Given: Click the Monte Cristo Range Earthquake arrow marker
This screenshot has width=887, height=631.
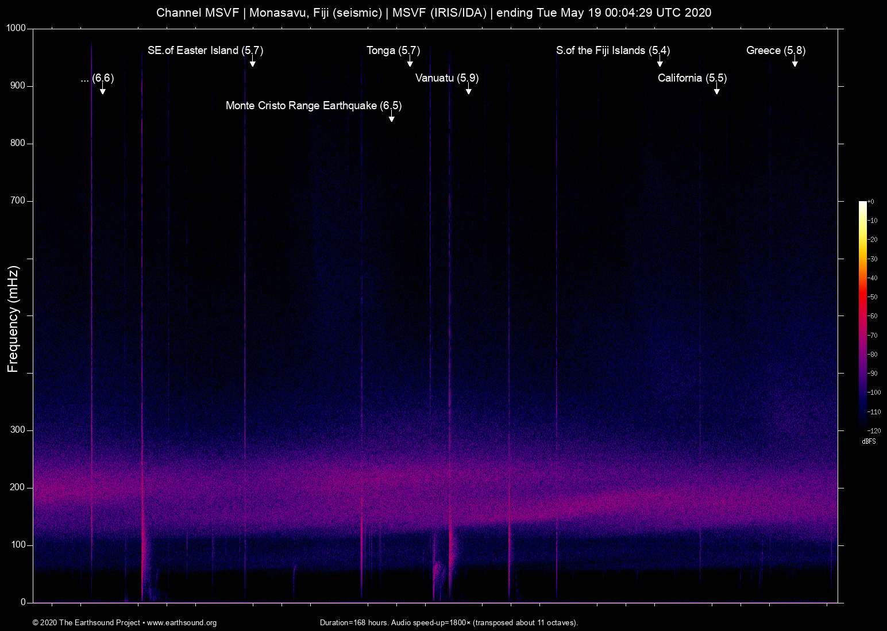Looking at the screenshot, I should point(391,116).
